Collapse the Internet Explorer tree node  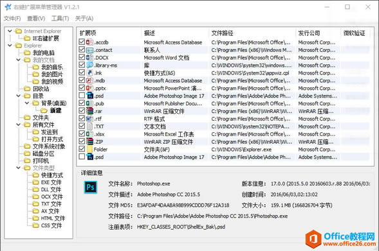coord(10,31)
